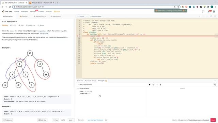Click Use Example Testcases link
218x123 pixels.
[95, 120]
